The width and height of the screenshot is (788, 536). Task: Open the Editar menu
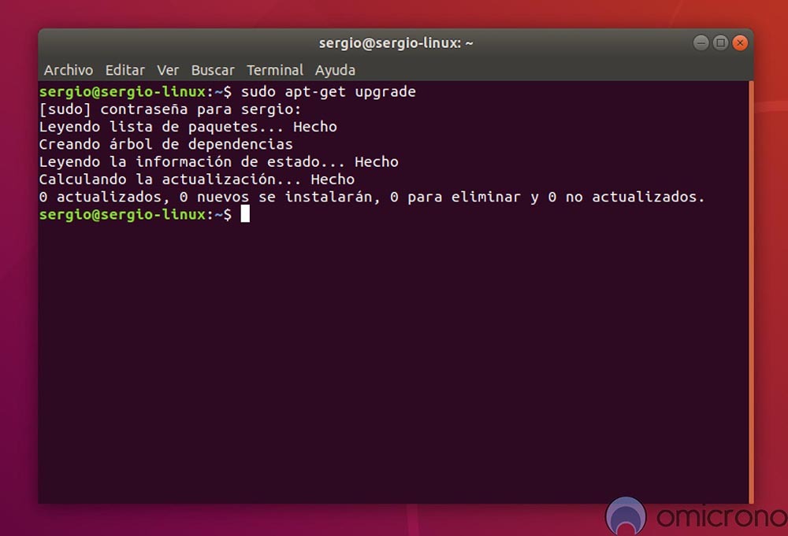tap(125, 70)
